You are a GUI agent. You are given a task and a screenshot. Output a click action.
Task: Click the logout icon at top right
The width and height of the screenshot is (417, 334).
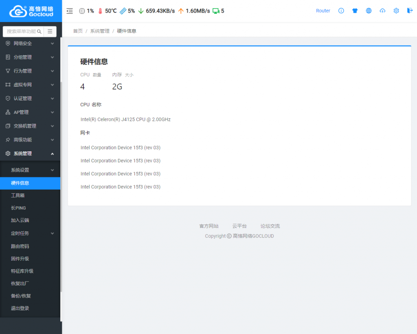[410, 11]
